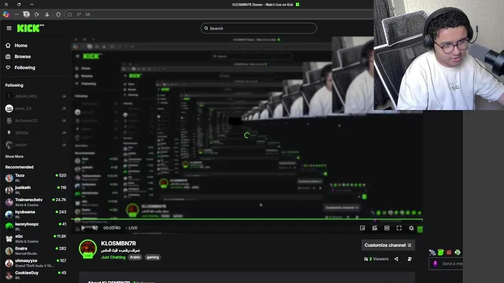Screen dimensions: 504x283
Task: Click the purple microphone icon in chat
Action: 435,264
